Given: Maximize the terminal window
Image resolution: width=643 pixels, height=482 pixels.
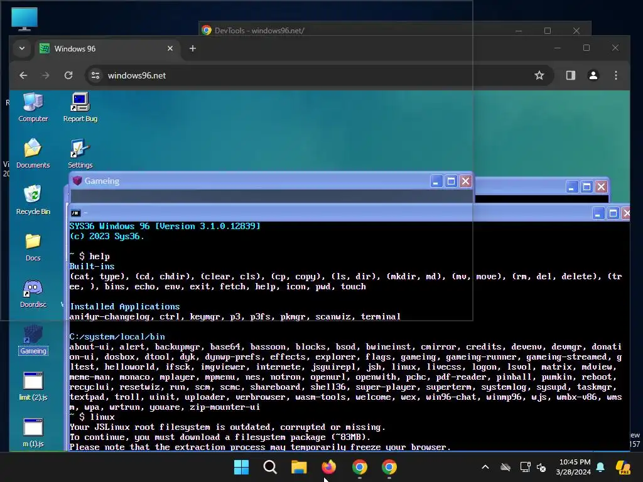Looking at the screenshot, I should (x=613, y=213).
